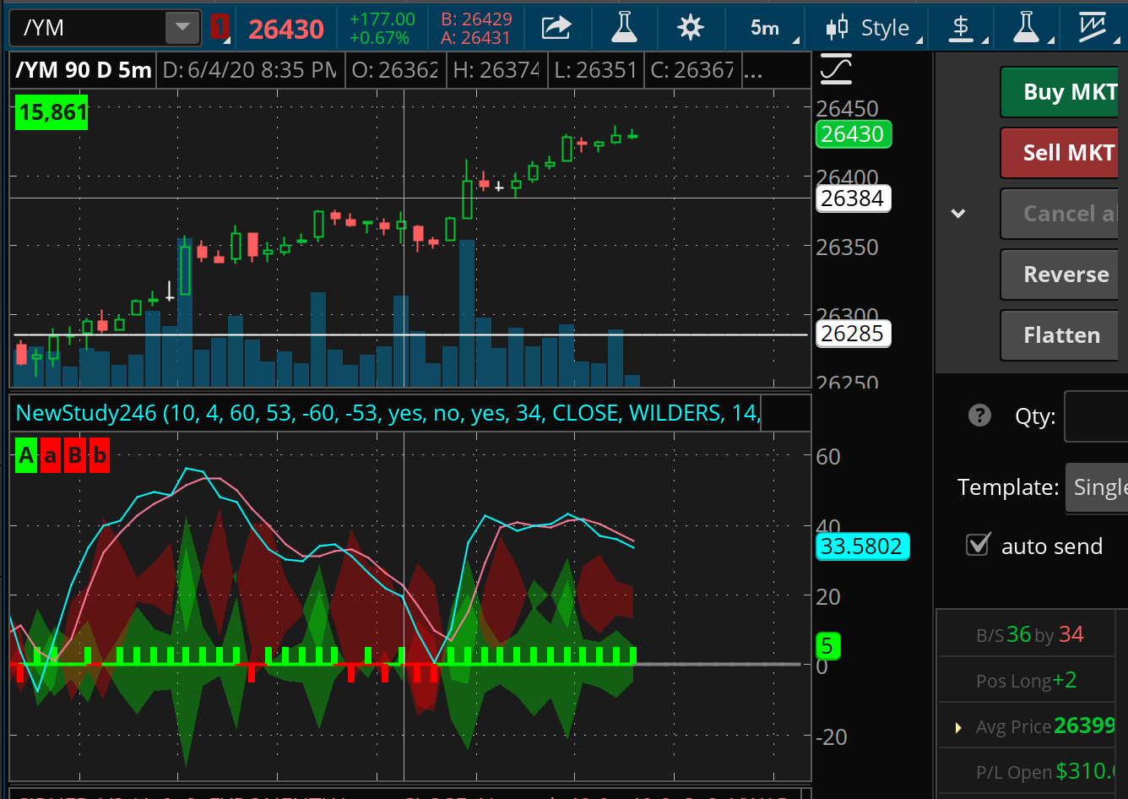Click the ellipsis after the chart header values
The image size is (1128, 799).
pos(753,73)
